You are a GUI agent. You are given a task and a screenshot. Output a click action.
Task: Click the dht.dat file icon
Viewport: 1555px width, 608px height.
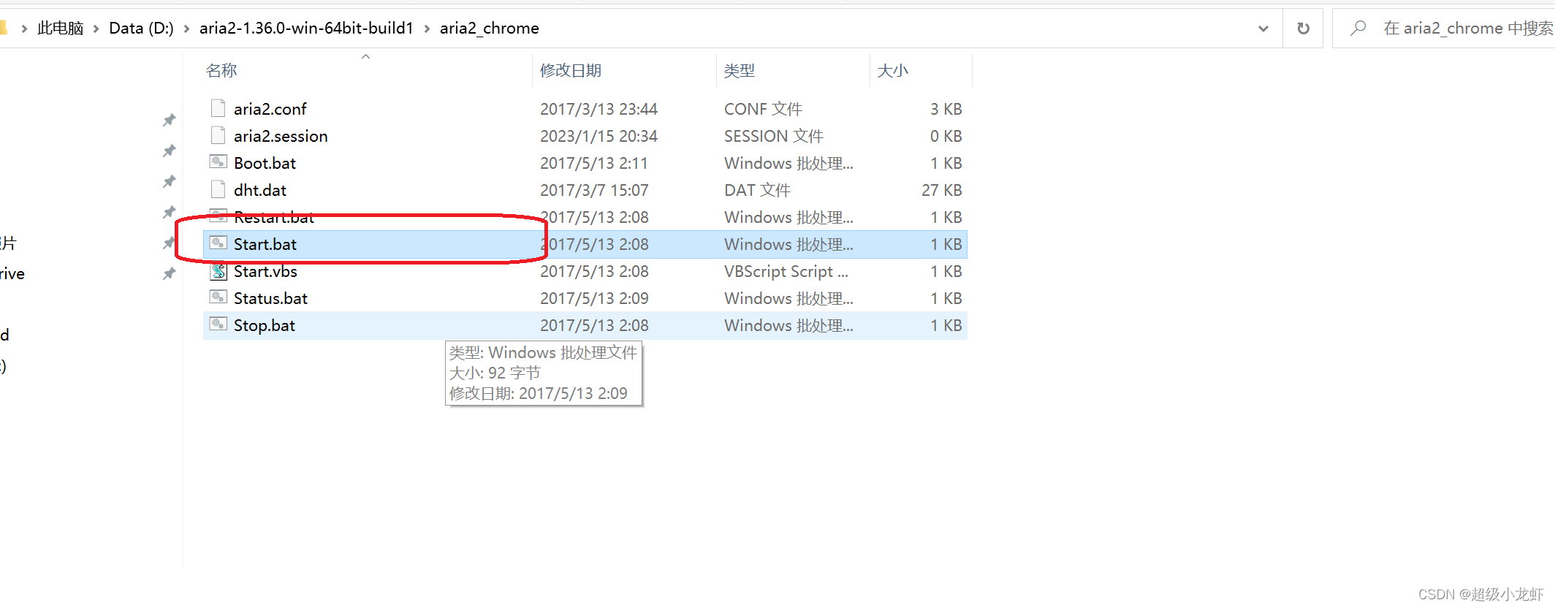coord(218,189)
